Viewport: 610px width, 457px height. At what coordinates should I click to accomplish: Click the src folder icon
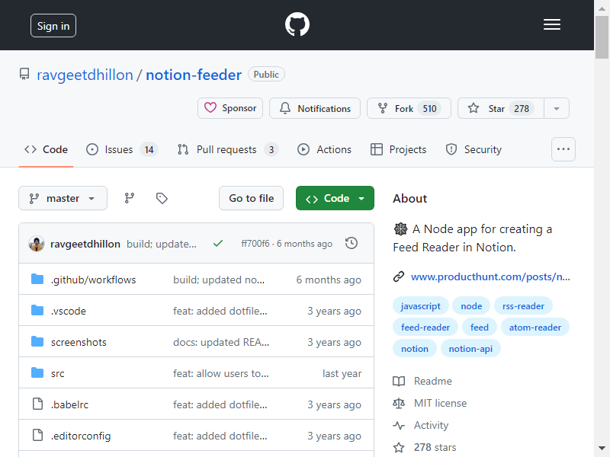tap(37, 372)
